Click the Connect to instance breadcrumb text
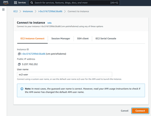This screenshot has height=116, width=151. 78,11
